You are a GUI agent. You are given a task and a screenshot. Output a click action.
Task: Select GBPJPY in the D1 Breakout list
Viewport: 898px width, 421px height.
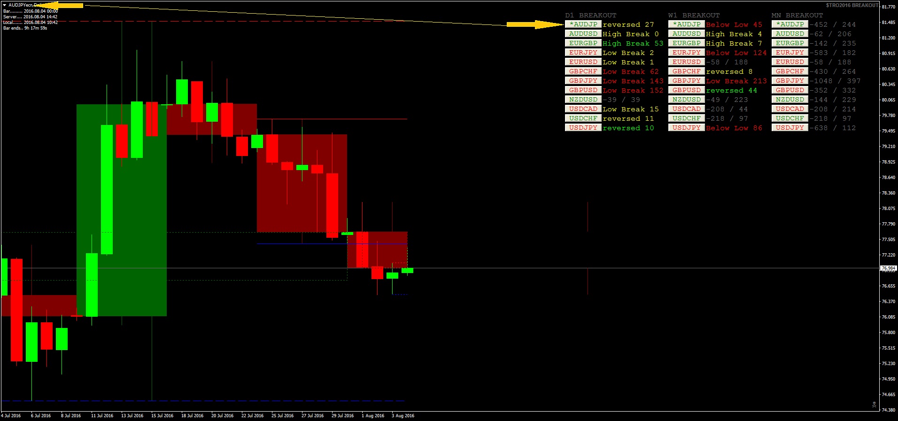coord(583,81)
